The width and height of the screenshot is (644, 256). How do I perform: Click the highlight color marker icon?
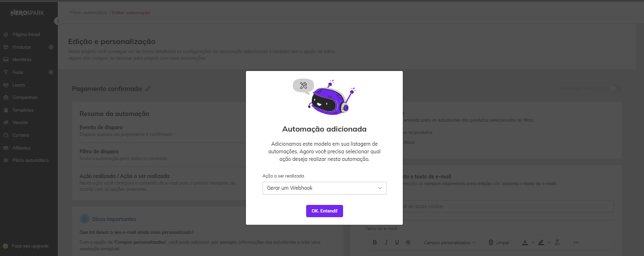541,242
